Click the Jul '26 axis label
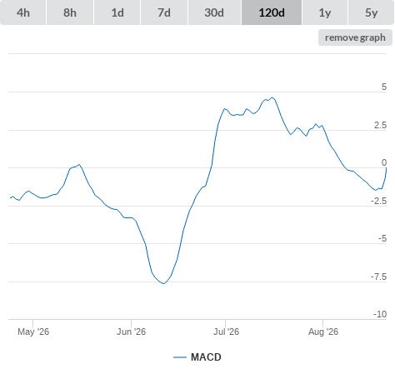This screenshot has width=395, height=379. (x=226, y=332)
